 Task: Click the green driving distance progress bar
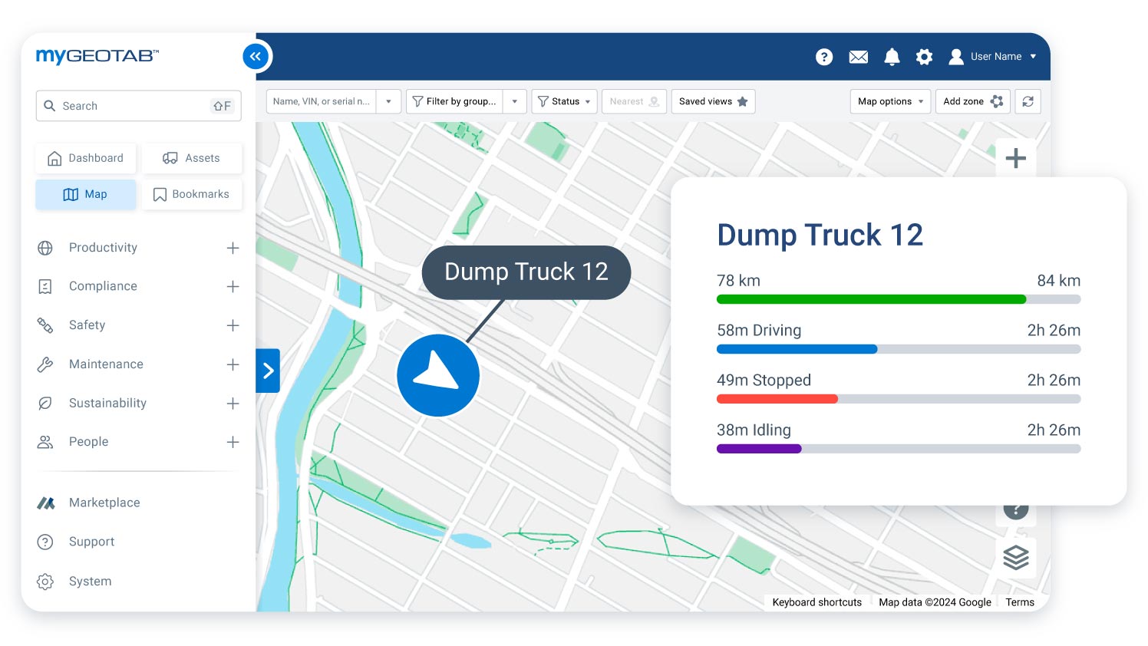[x=871, y=299]
